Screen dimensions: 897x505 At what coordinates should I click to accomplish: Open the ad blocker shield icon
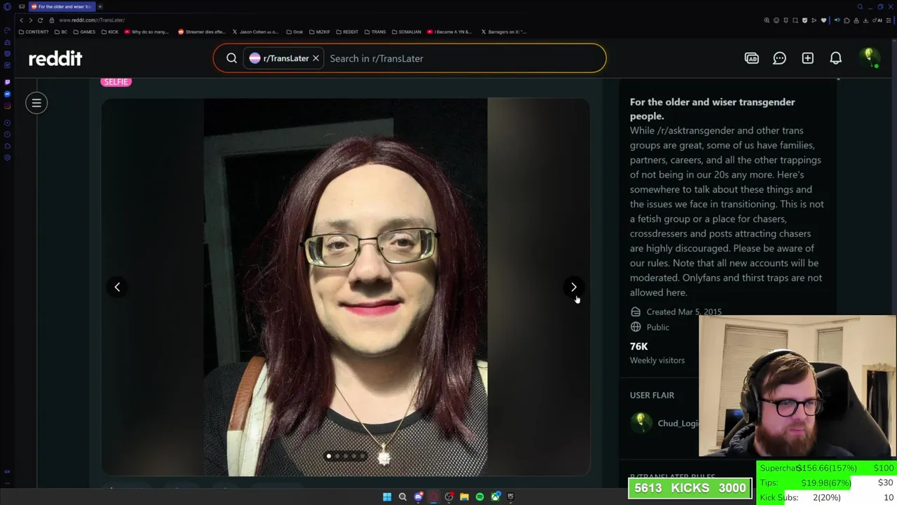click(804, 20)
